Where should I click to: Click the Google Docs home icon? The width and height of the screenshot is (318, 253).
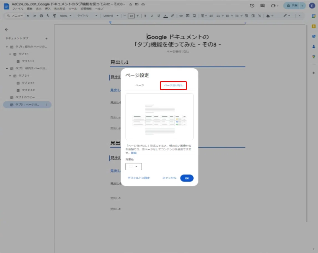6,6
